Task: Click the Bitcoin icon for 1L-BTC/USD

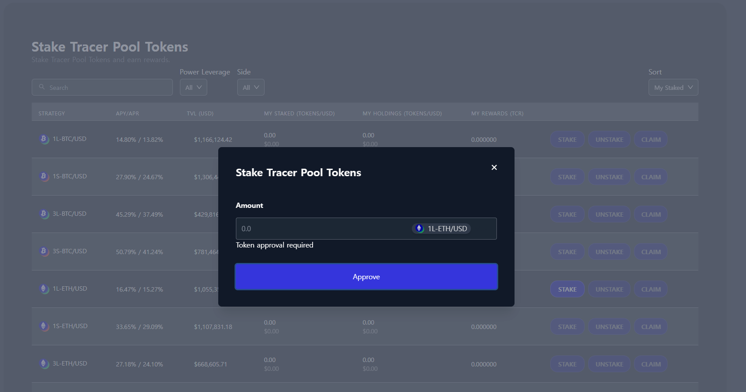Action: click(44, 139)
